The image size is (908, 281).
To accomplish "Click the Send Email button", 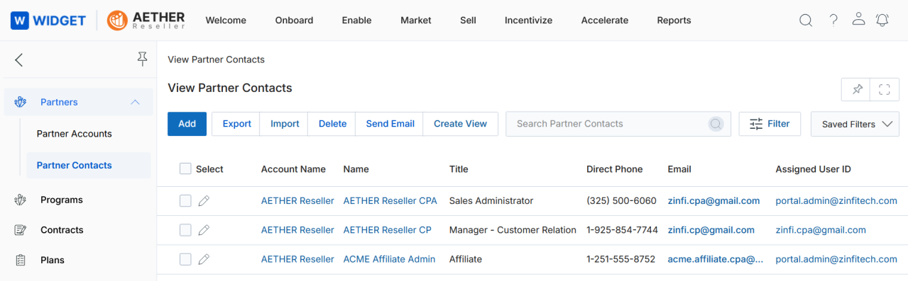I will 390,124.
